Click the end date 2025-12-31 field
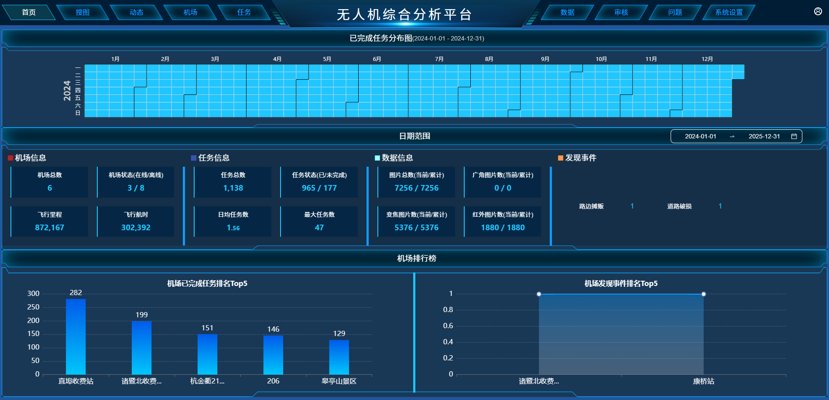This screenshot has width=829, height=400. click(764, 136)
